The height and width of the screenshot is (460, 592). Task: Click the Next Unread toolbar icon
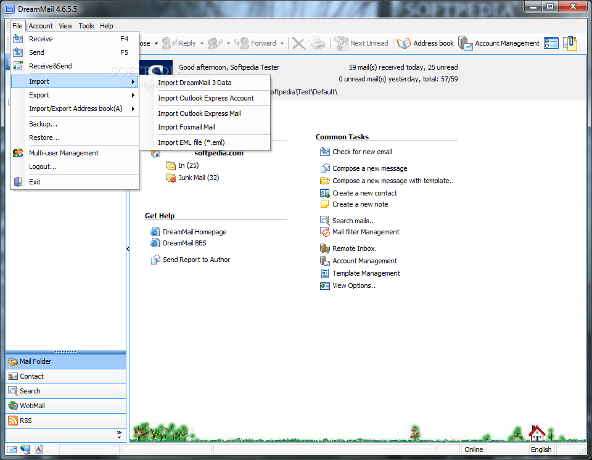(x=341, y=43)
